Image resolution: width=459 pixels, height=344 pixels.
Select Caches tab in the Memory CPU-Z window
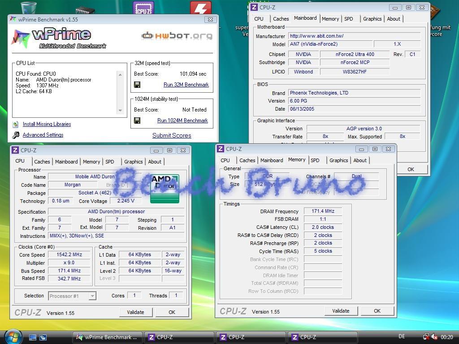(247, 160)
